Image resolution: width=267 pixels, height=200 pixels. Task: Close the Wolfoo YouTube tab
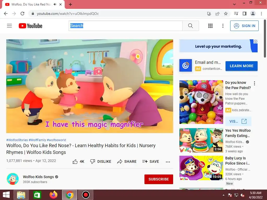point(60,4)
